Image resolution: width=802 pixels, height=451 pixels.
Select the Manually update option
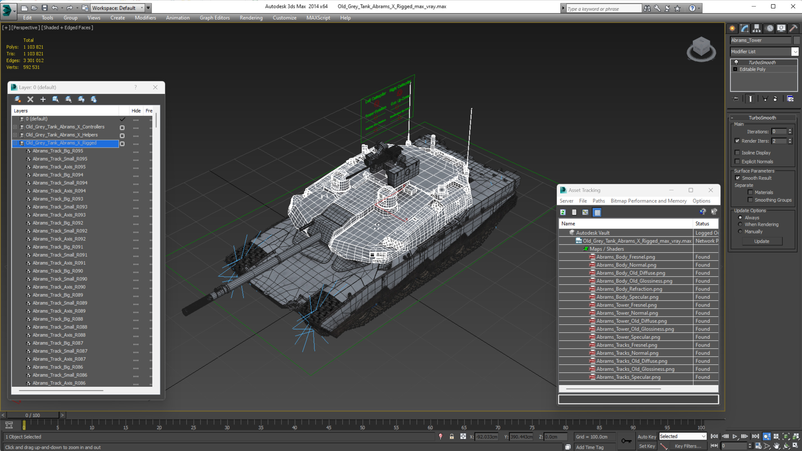[x=740, y=231]
